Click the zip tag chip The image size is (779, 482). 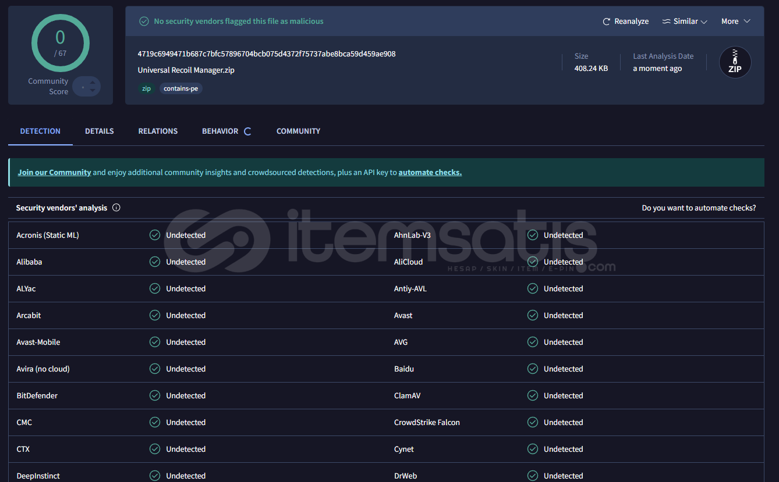click(146, 89)
